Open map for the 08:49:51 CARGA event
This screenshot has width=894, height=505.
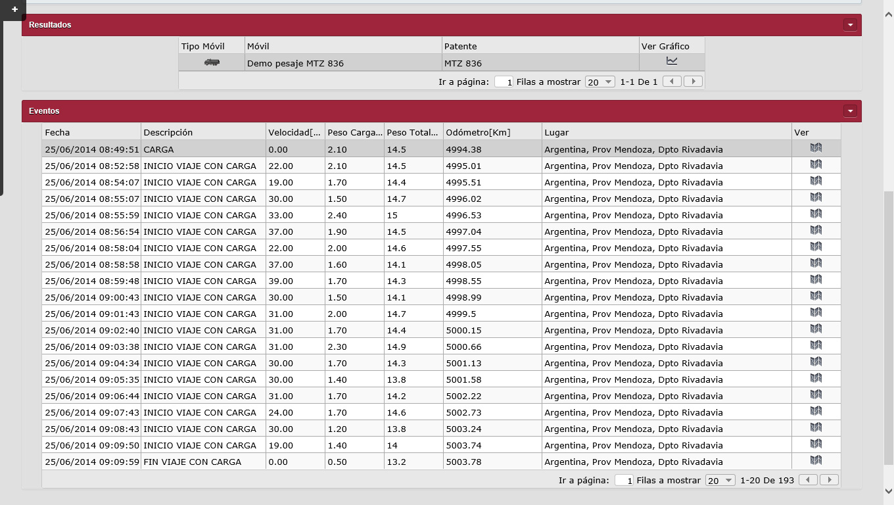tap(816, 148)
